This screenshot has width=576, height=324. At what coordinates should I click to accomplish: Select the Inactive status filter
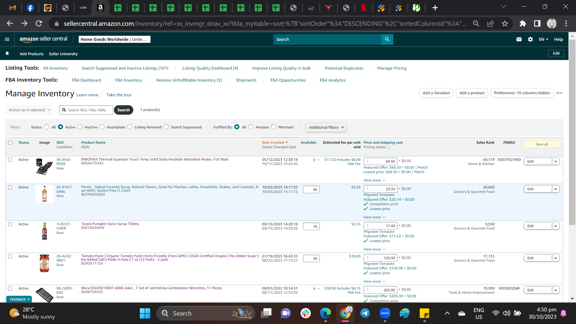coord(80,127)
